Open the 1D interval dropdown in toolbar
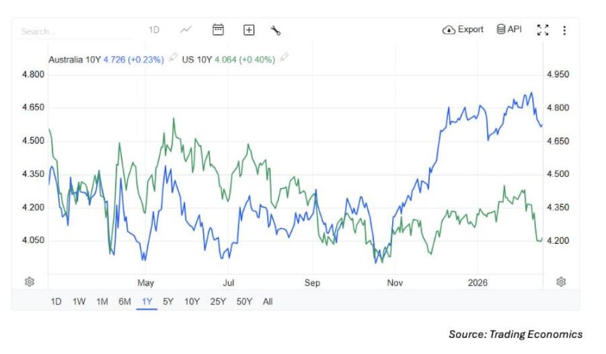The height and width of the screenshot is (354, 606). tap(154, 30)
